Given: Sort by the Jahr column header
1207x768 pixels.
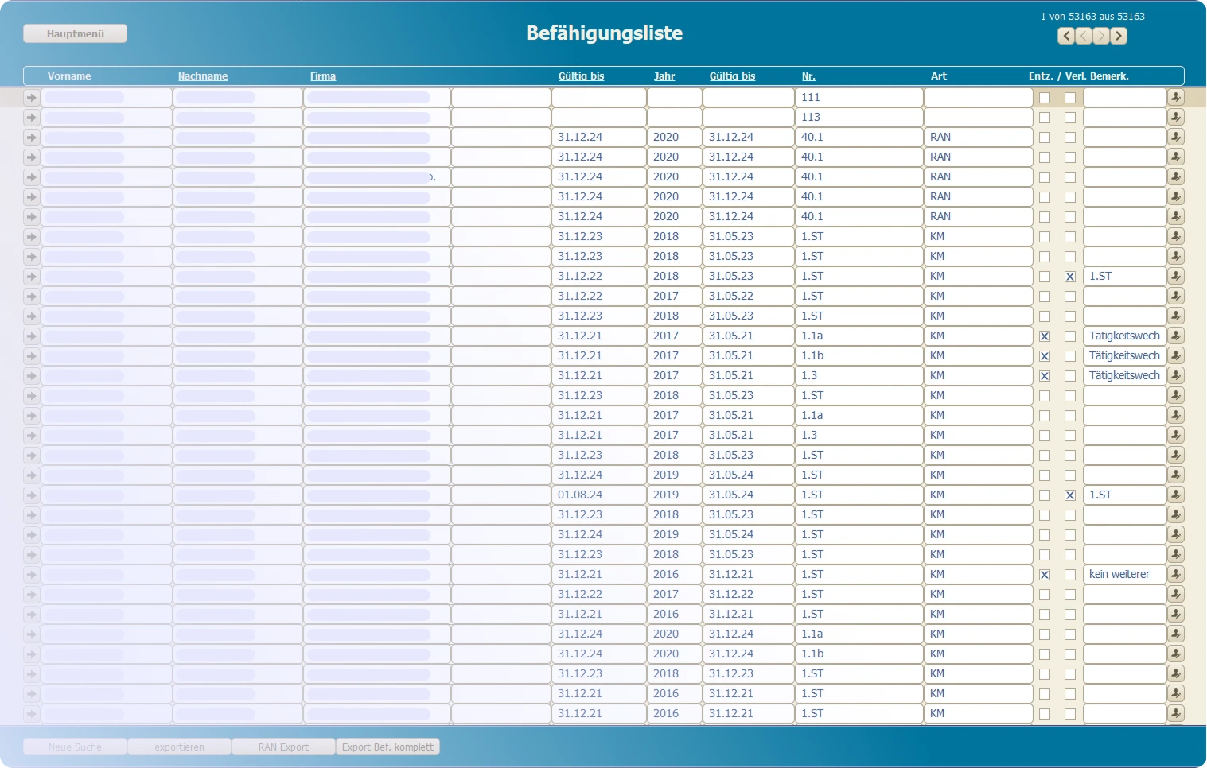Looking at the screenshot, I should coord(664,76).
